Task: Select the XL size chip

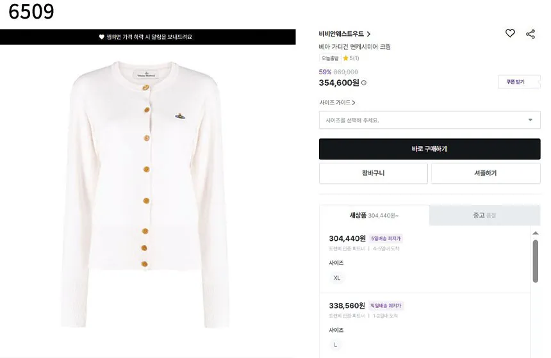Action: click(336, 278)
